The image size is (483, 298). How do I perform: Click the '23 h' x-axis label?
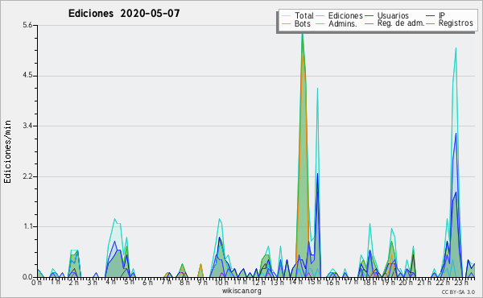[461, 283]
